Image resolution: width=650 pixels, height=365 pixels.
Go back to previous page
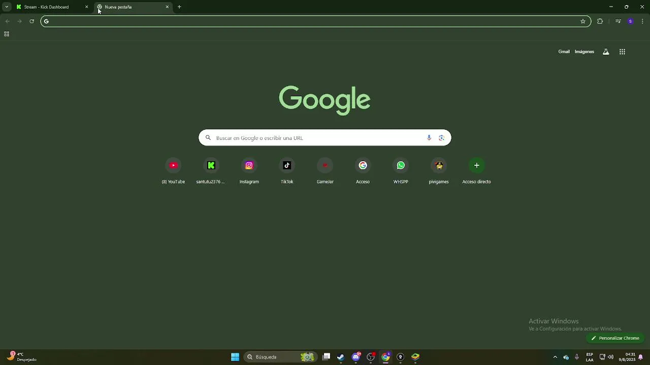click(x=7, y=21)
